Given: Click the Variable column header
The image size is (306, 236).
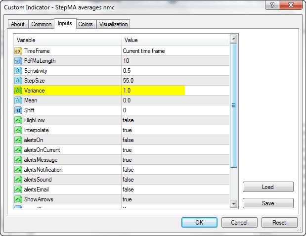Looking at the screenshot, I should coord(68,40).
